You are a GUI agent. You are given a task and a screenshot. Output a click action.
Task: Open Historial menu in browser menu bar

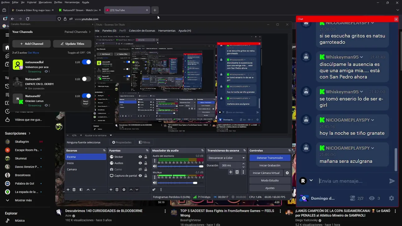31,2
